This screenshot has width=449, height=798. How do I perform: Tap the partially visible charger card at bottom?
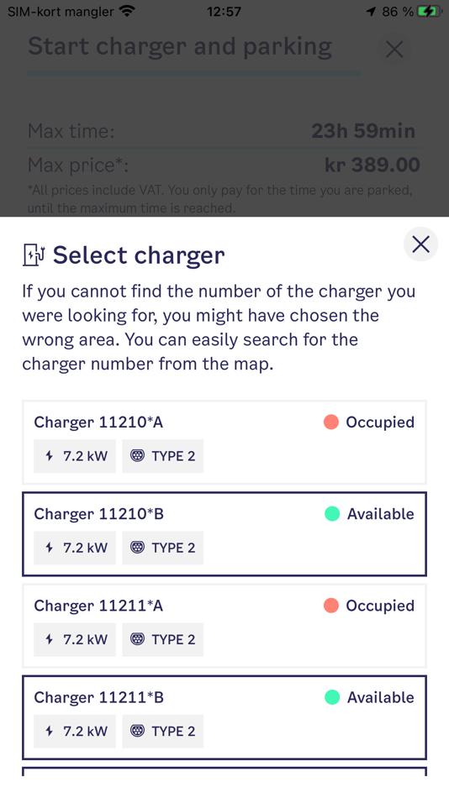(225, 771)
